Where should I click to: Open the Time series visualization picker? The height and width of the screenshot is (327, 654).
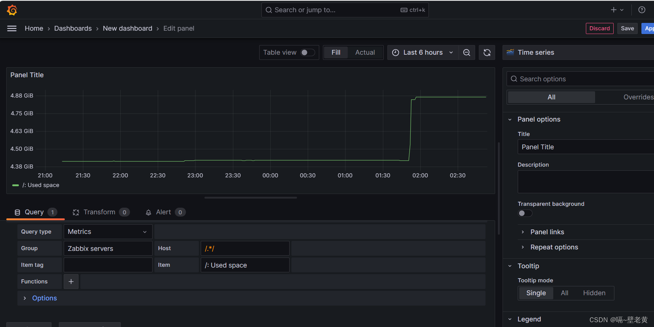pyautogui.click(x=578, y=52)
